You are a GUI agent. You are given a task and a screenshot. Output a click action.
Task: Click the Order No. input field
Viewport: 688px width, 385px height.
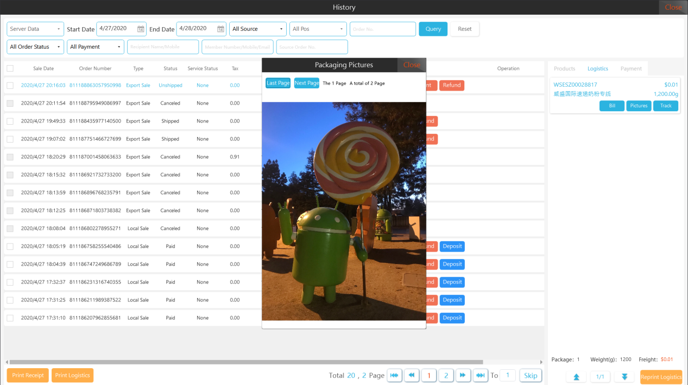[x=382, y=29]
